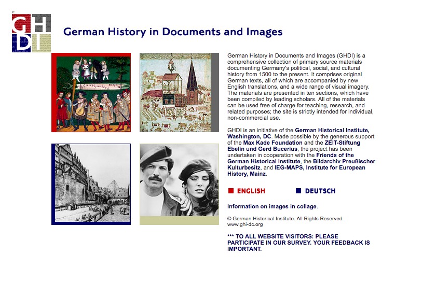The height and width of the screenshot is (283, 436).
Task: Open Bildarchiv Preußischer Kulturbesitz link
Action: click(x=301, y=164)
